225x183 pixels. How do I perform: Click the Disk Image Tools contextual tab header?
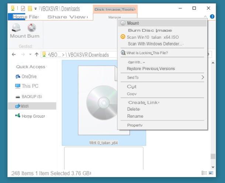coord(115,10)
